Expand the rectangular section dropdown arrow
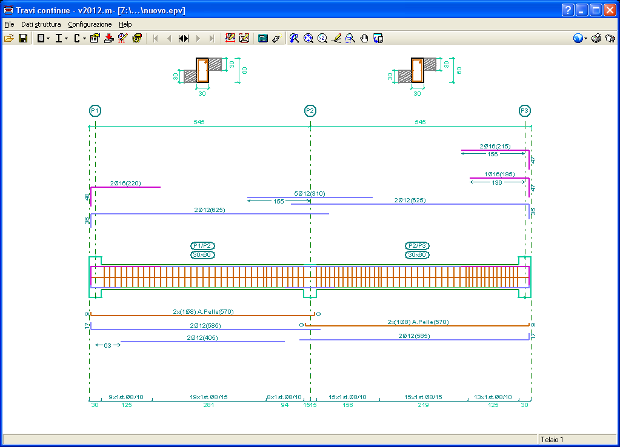 48,39
